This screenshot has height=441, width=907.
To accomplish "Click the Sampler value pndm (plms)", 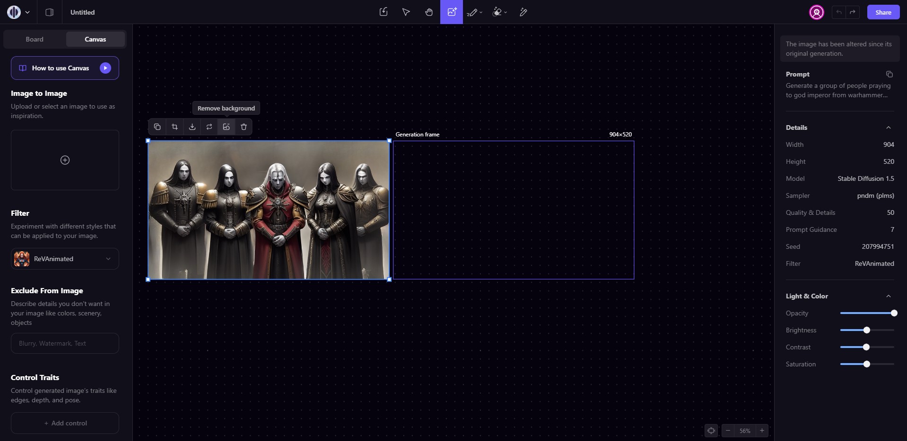I will (875, 195).
